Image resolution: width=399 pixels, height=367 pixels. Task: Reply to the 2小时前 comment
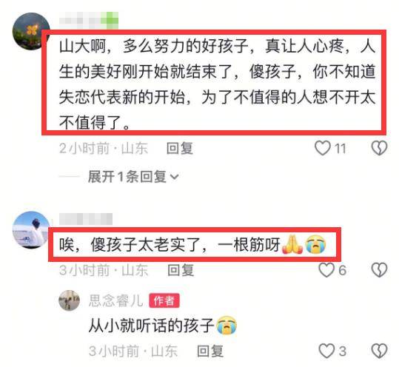[x=180, y=148]
